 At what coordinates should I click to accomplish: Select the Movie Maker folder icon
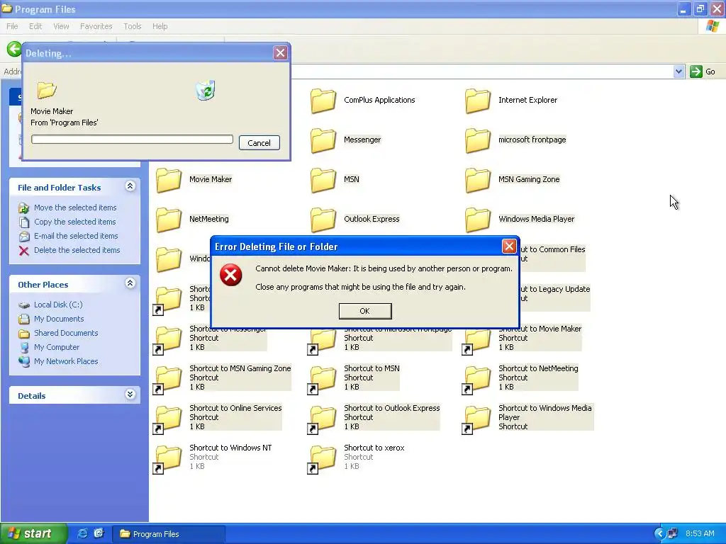point(169,181)
